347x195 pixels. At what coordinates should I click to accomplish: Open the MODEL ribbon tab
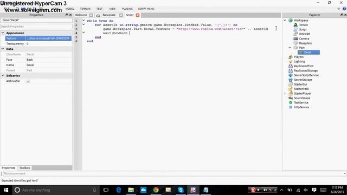pos(70,9)
